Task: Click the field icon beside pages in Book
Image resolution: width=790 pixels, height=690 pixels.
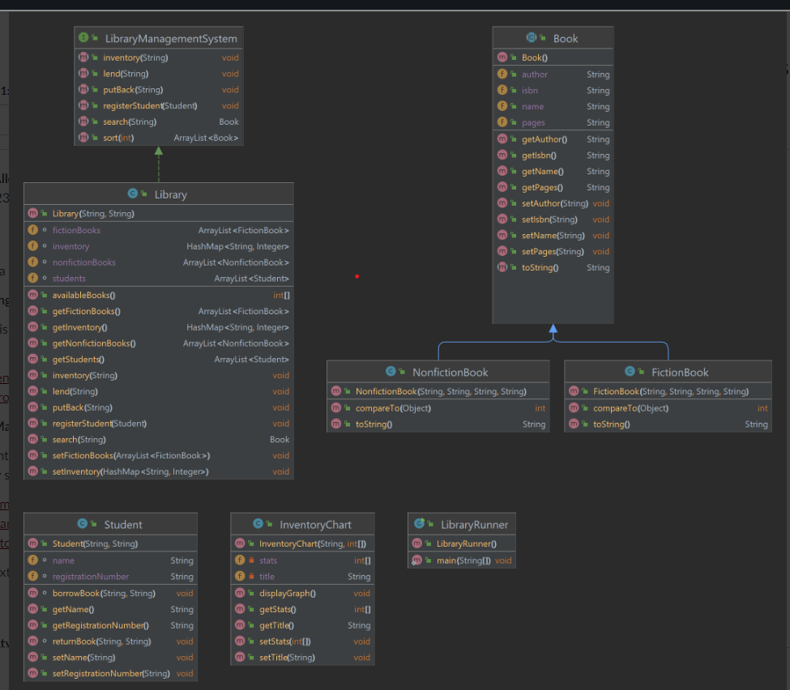Action: [x=502, y=122]
